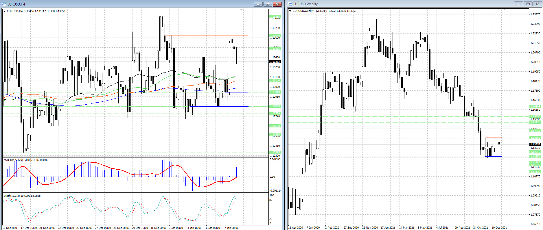Image resolution: width=543 pixels, height=230 pixels.
Task: Click the chart shift marker on H4 chart
Action: point(242,10)
